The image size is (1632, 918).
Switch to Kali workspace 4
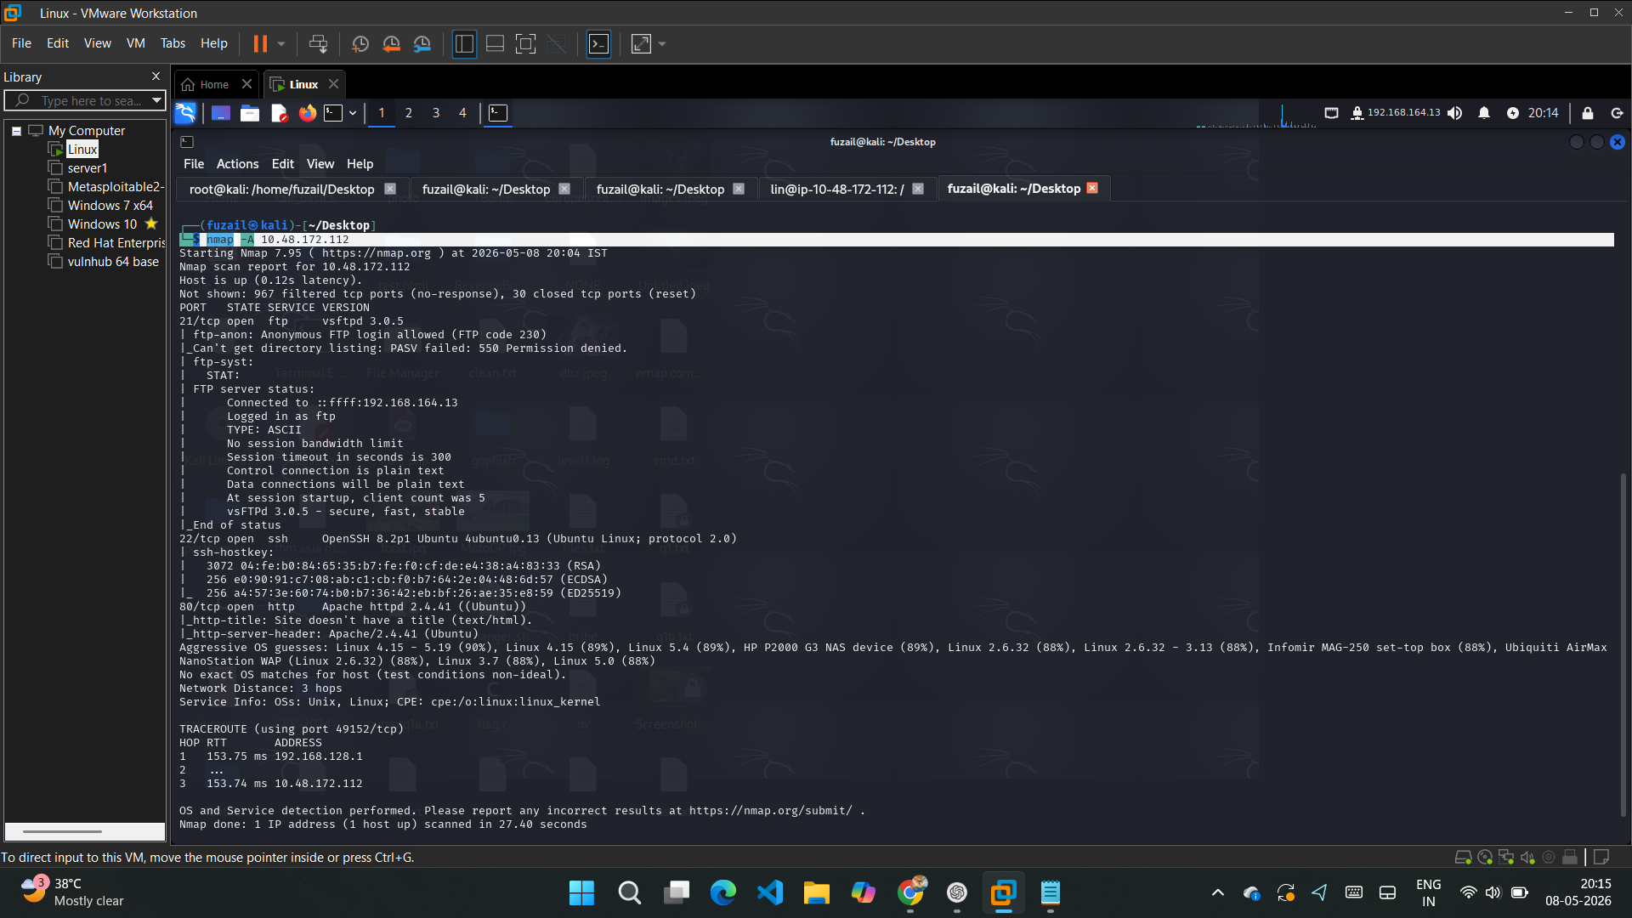point(463,113)
